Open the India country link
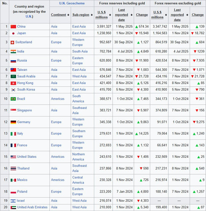Viewport: 206px width, 211px height. pos(21,51)
